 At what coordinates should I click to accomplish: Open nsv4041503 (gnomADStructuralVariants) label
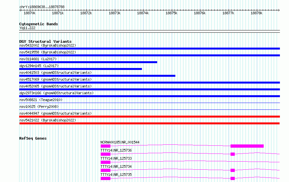[x=56, y=73]
